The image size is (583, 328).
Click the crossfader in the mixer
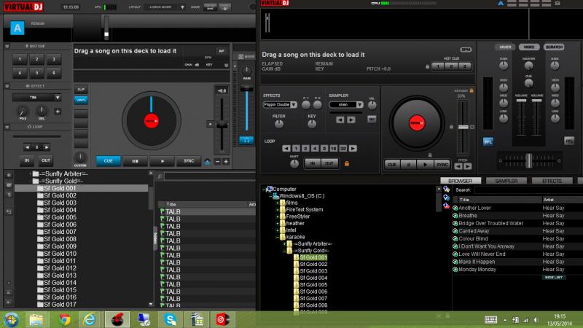[x=528, y=160]
